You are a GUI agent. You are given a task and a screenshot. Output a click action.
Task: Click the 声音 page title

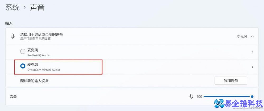click(37, 8)
